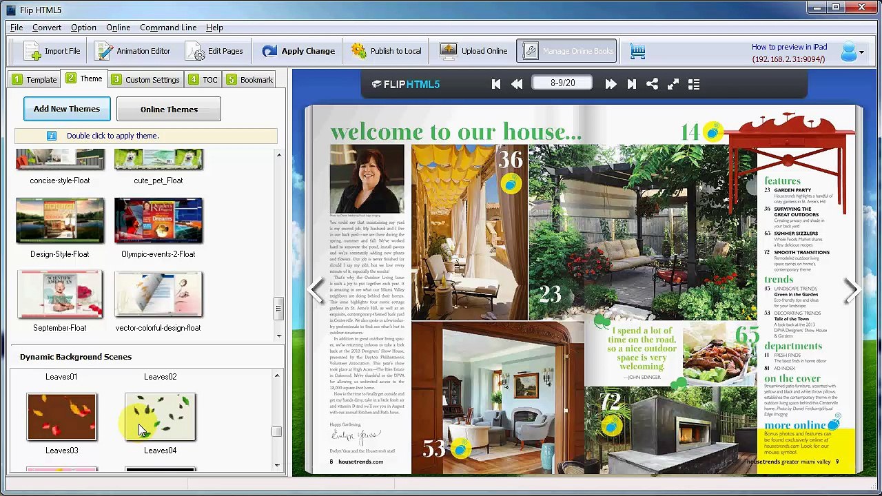Viewport: 882px width, 496px height.
Task: Switch to the Template tab
Action: [x=34, y=79]
